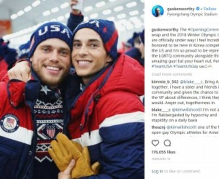Image resolution: width=219 pixels, height=179 pixels.
Task: Open @kimwillshootit mention in theaznj comment
Action: click(181, 127)
